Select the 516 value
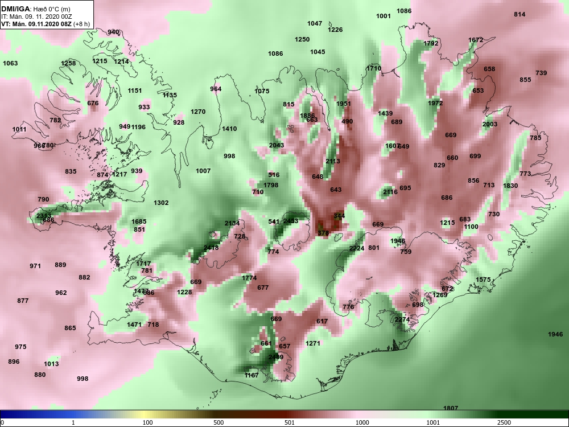569x427 pixels. point(274,175)
